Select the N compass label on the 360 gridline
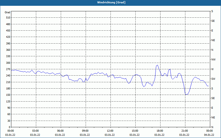221x138 pixels. 212,50
